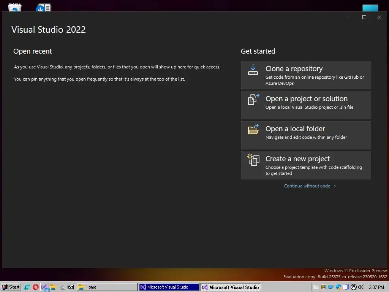Open File Explorer quick launch icon

pyautogui.click(x=53, y=287)
